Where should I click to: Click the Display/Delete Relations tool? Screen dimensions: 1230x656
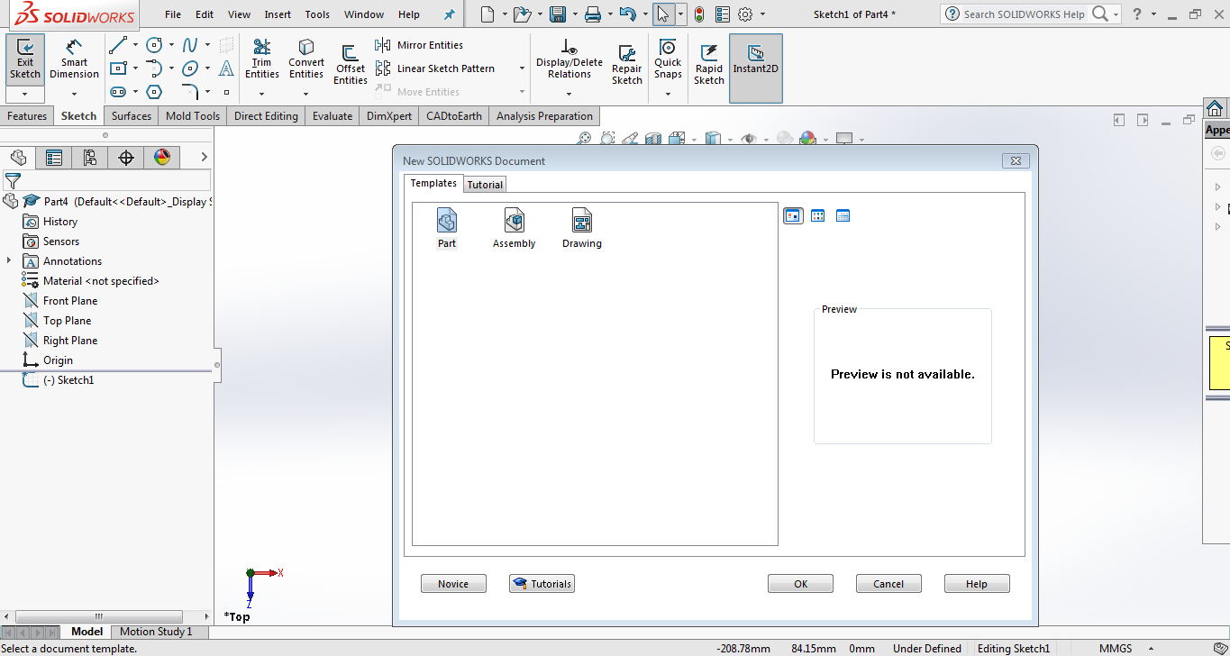(x=569, y=59)
